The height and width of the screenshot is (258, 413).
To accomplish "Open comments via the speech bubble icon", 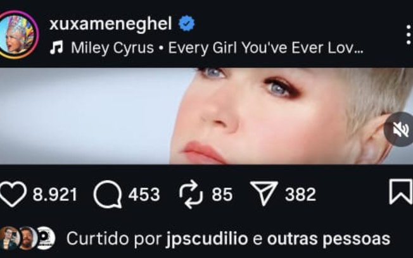I will point(108,194).
